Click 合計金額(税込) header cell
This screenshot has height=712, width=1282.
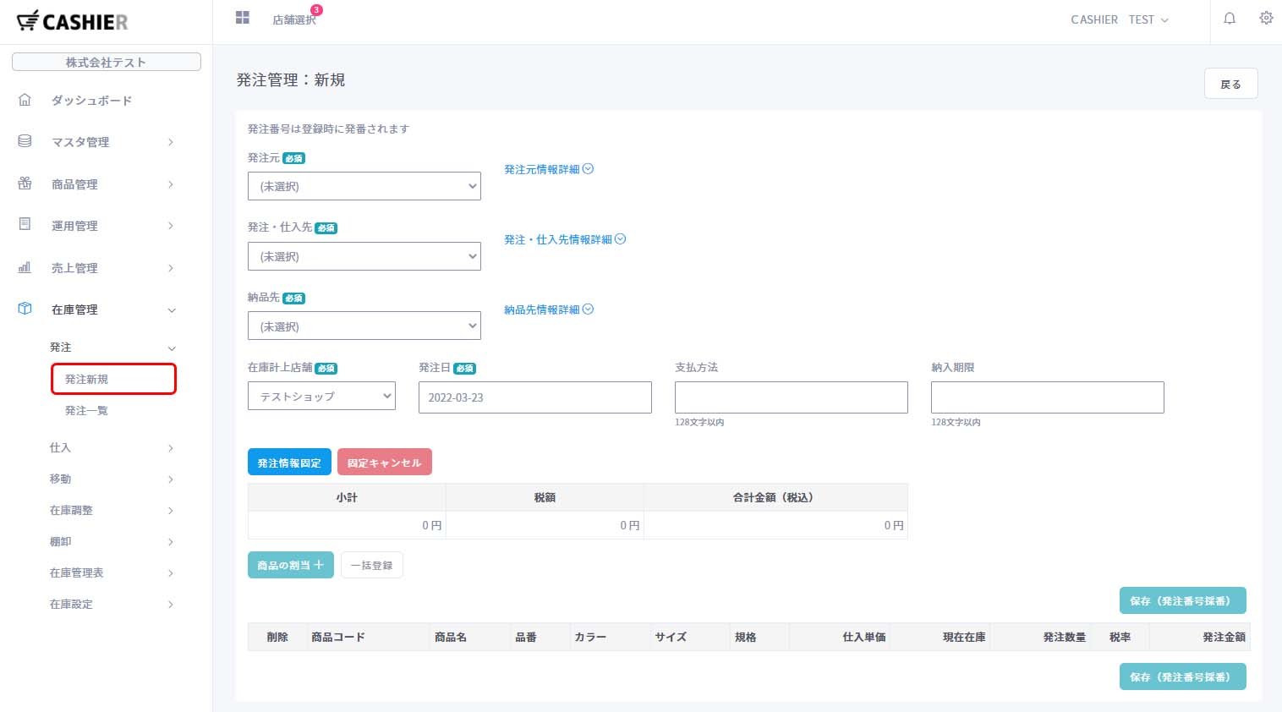[x=775, y=497]
